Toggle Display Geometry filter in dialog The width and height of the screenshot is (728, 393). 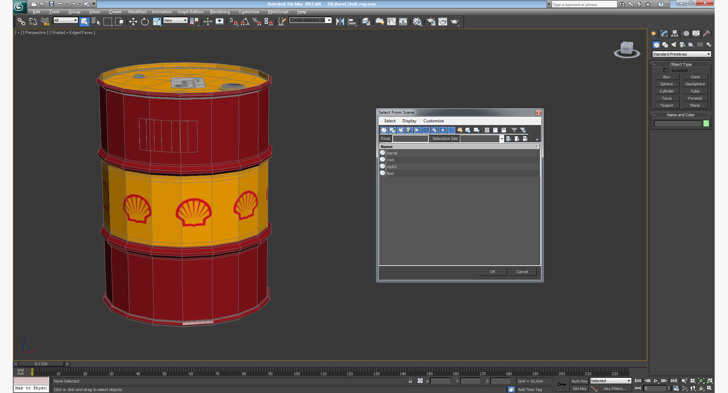coord(384,130)
